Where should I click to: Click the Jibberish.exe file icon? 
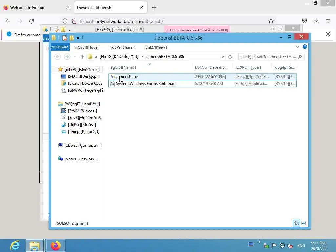112,77
